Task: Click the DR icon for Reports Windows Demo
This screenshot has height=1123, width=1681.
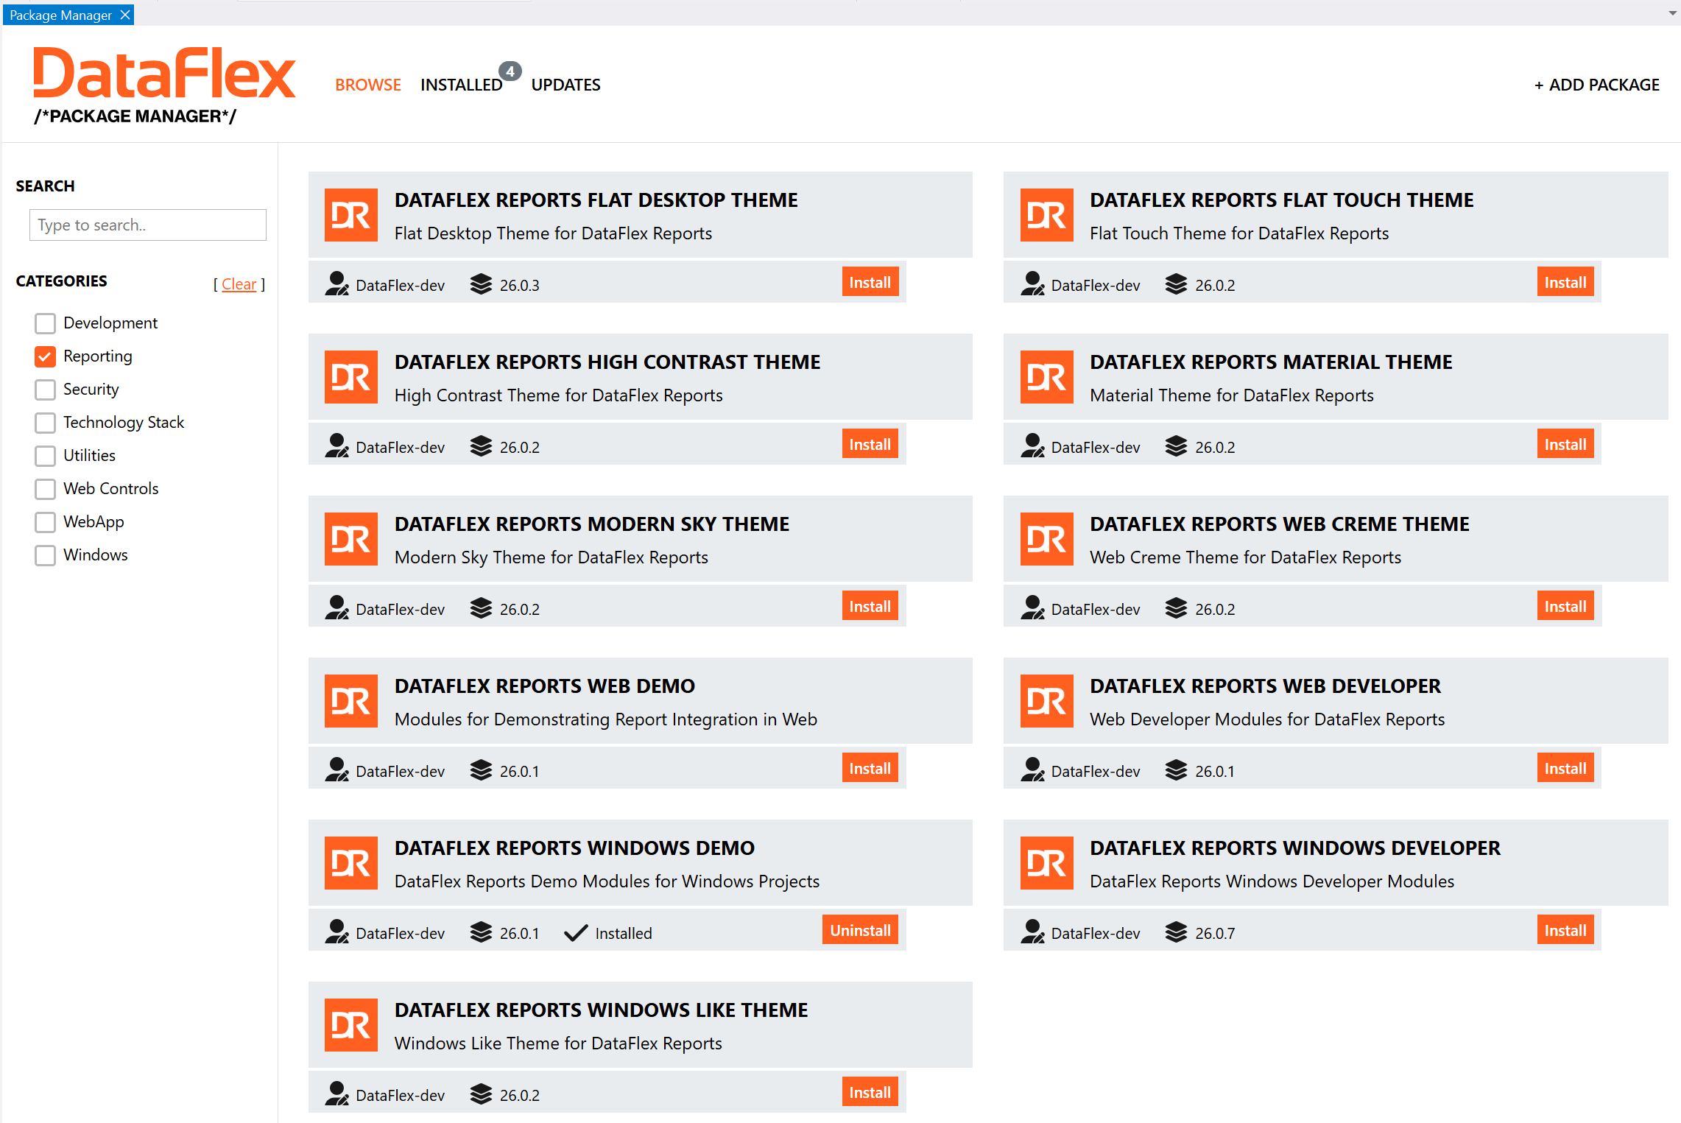Action: point(351,863)
